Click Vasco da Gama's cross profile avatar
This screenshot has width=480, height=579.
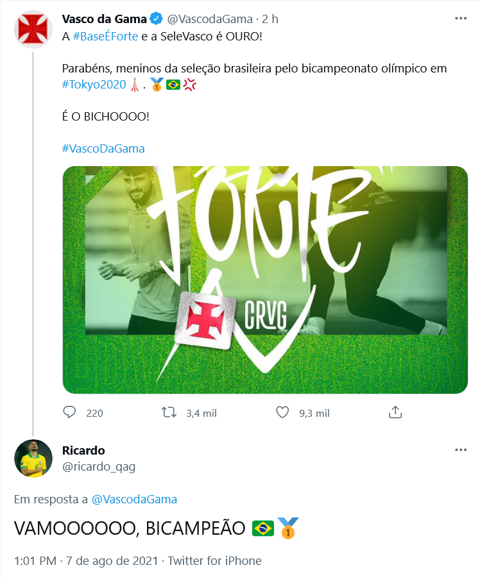click(x=33, y=29)
